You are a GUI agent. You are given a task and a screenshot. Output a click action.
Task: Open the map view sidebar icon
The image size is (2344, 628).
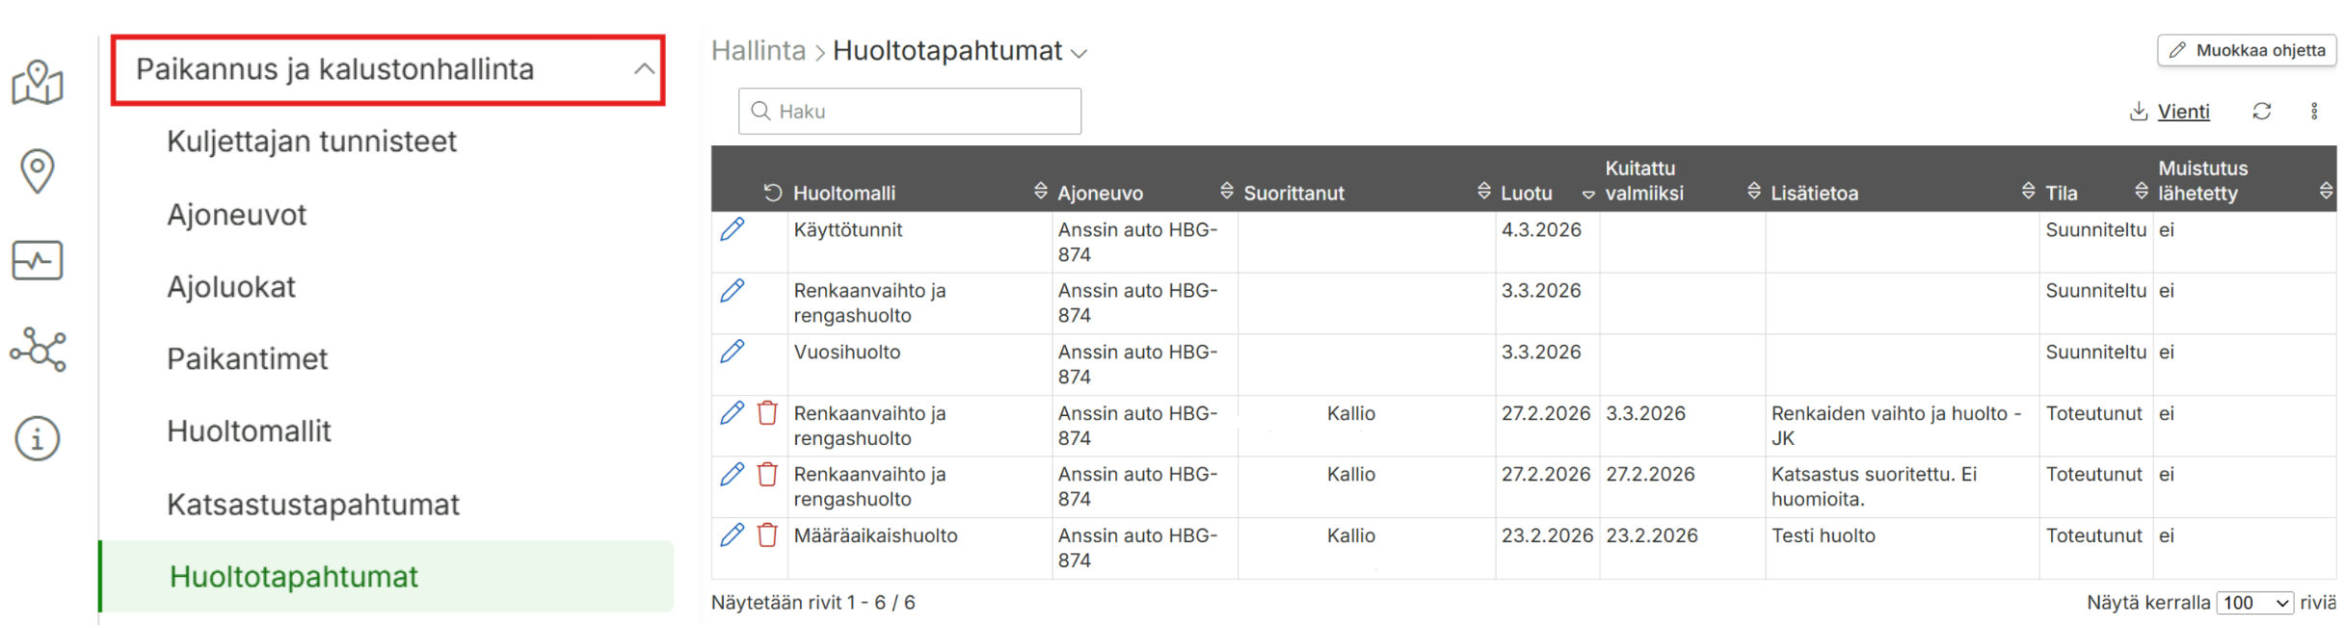(x=38, y=83)
